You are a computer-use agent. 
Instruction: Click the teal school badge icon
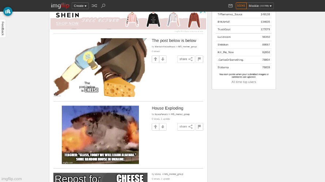[x=8, y=11]
